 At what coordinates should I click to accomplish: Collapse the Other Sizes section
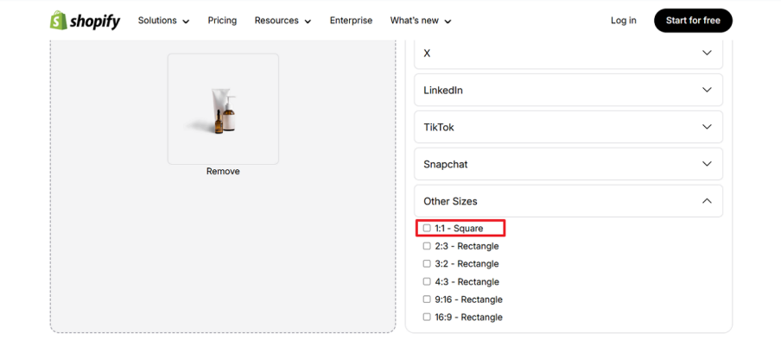pyautogui.click(x=568, y=201)
